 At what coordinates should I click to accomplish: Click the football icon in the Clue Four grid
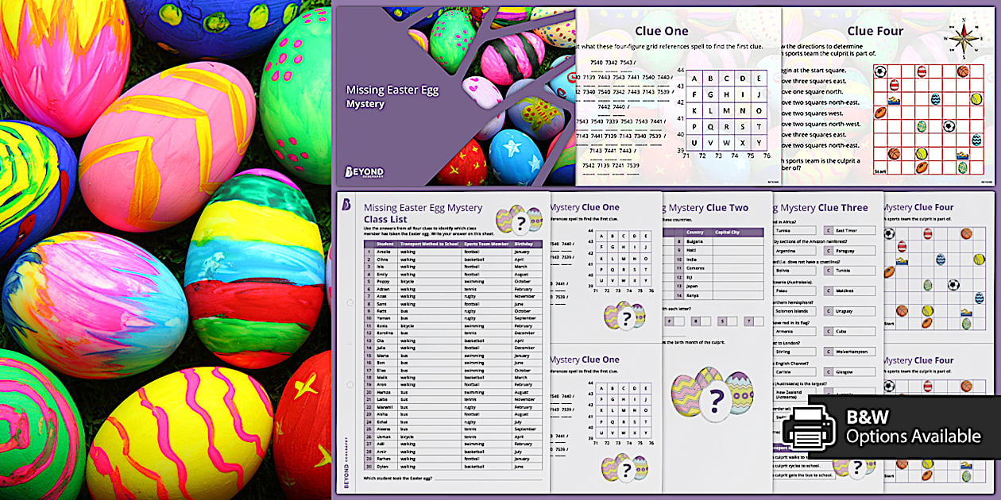point(879,71)
